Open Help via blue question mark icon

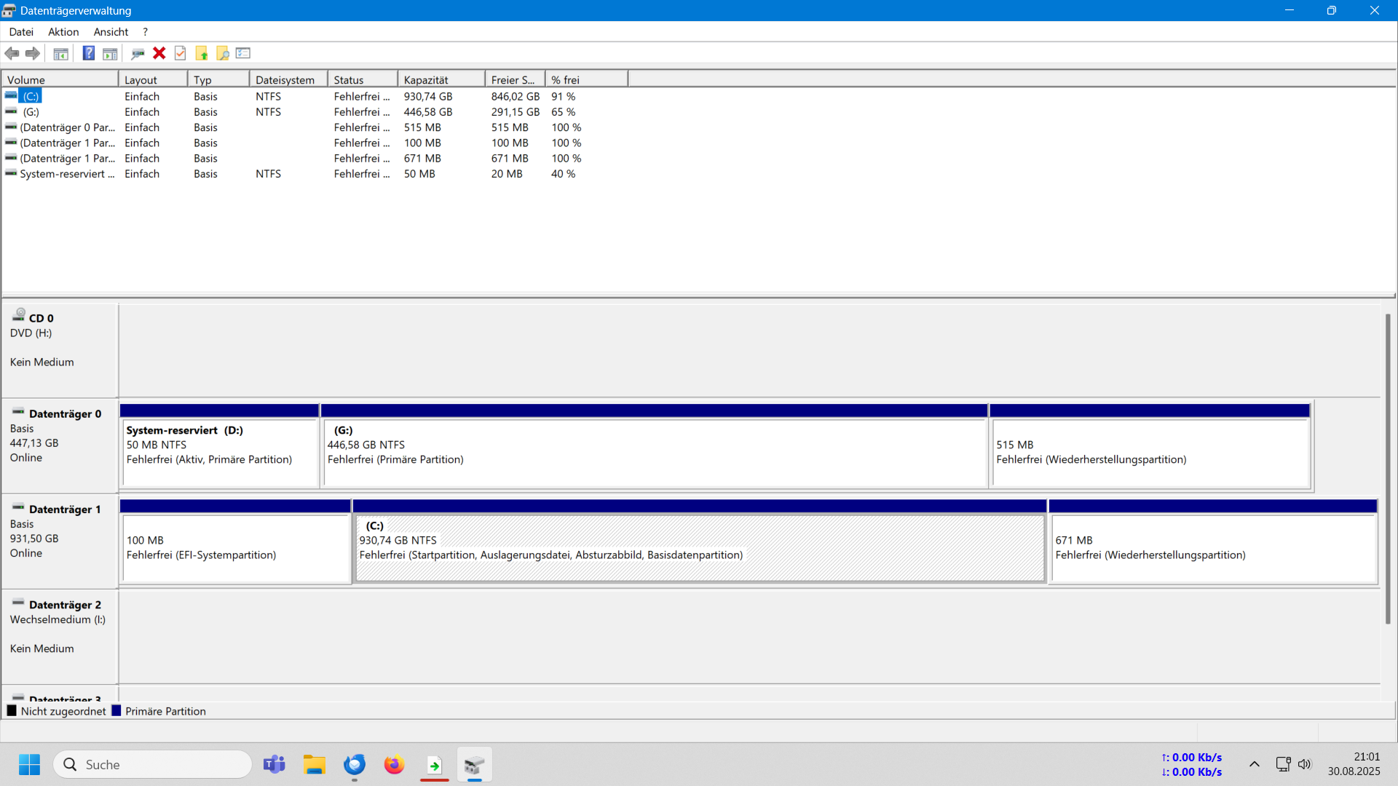89,53
